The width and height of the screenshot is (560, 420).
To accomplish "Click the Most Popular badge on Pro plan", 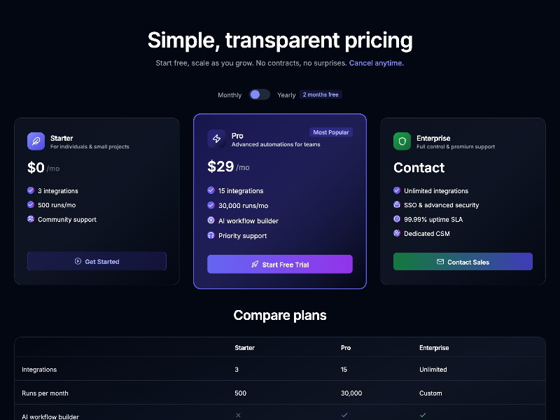I will (330, 132).
